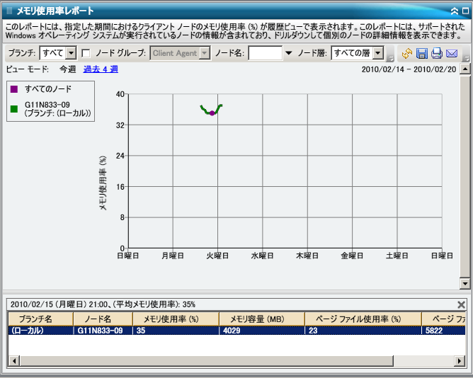The width and height of the screenshot is (473, 378).
Task: Enable the ノード グループ checkbox
Action: click(x=86, y=53)
